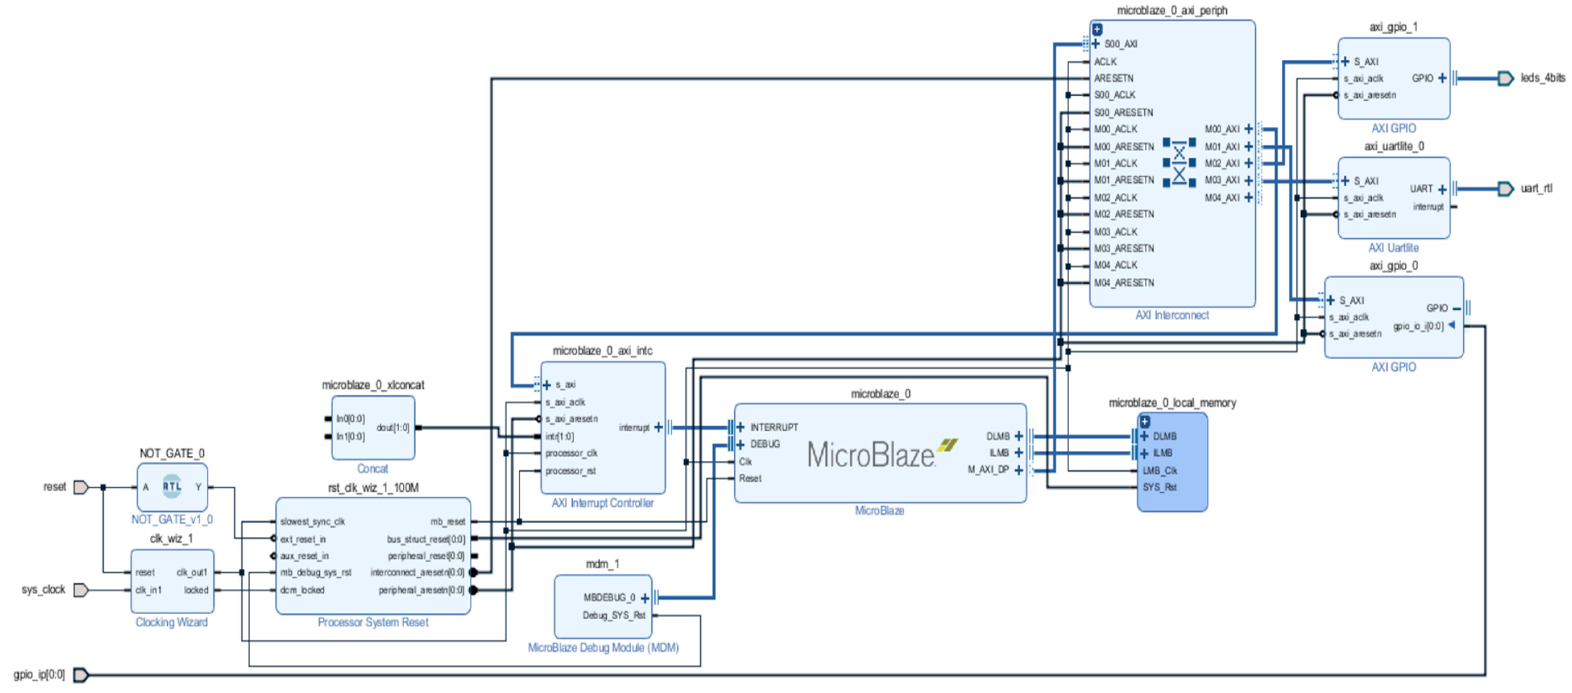The width and height of the screenshot is (1572, 693).
Task: Expand the microblaze_0_local_memory hierarchy block
Action: [1145, 421]
